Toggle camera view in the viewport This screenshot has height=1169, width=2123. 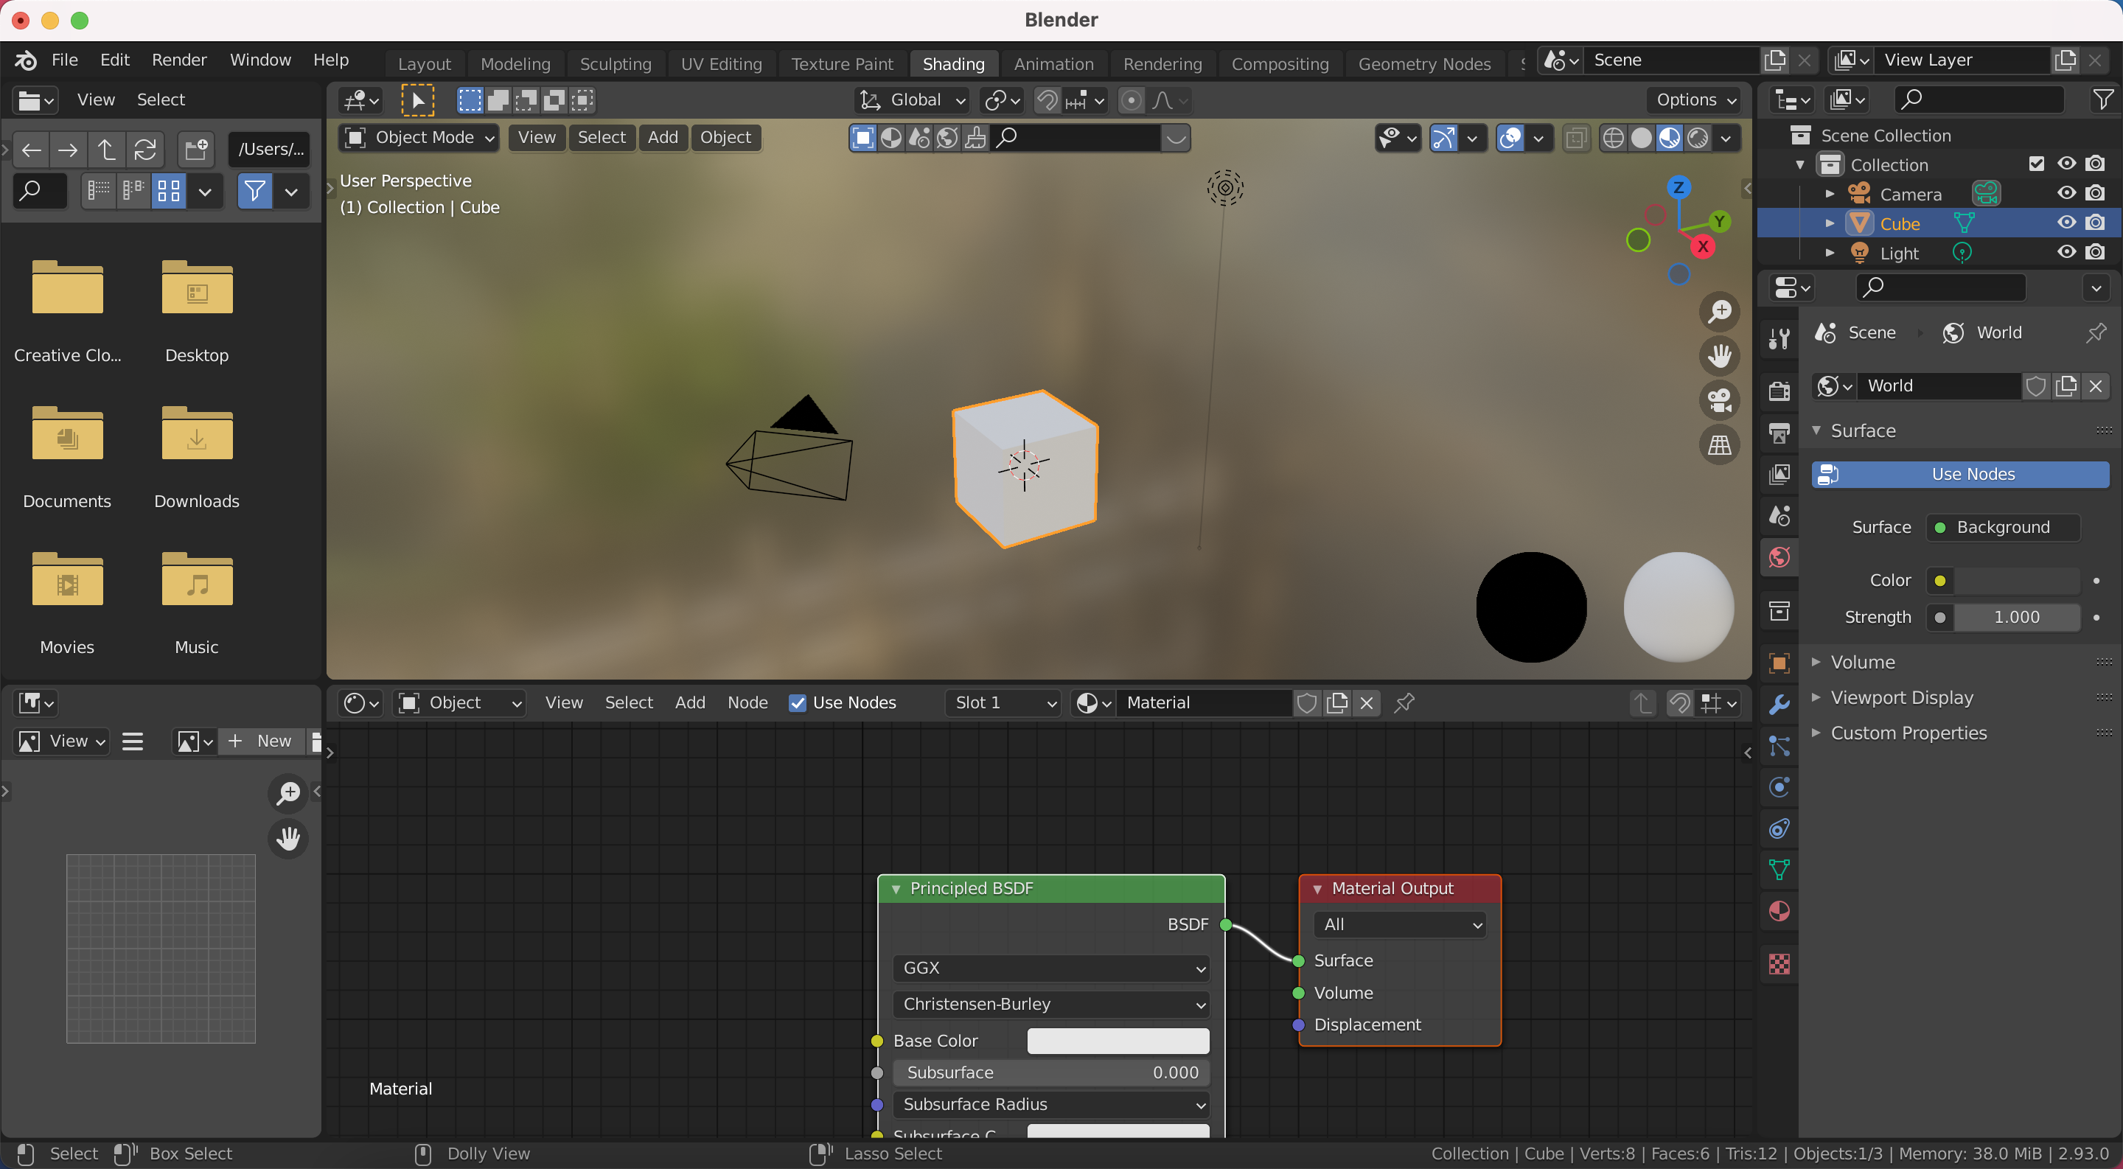tap(1719, 400)
